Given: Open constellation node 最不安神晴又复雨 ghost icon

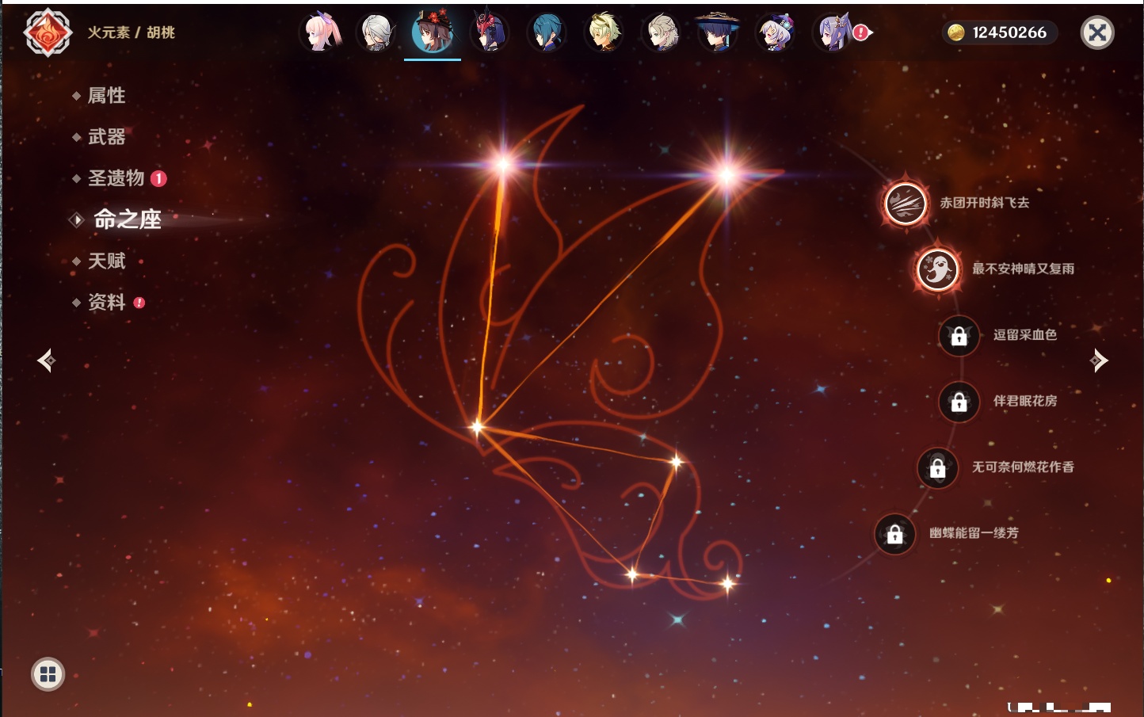Looking at the screenshot, I should (x=937, y=269).
